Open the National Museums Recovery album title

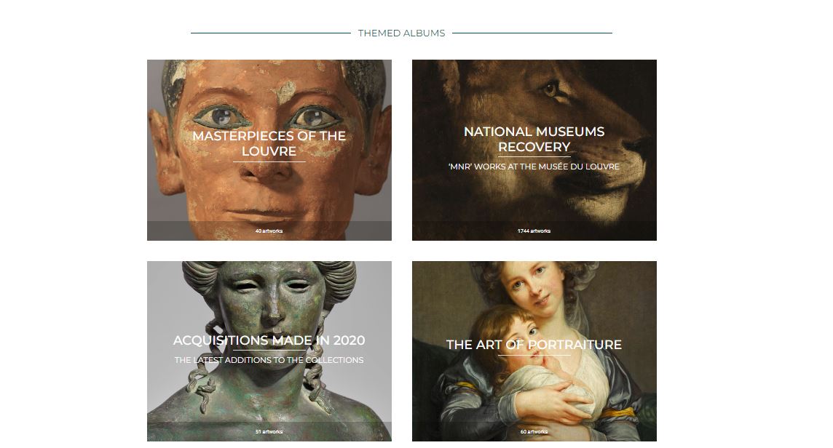tap(534, 139)
